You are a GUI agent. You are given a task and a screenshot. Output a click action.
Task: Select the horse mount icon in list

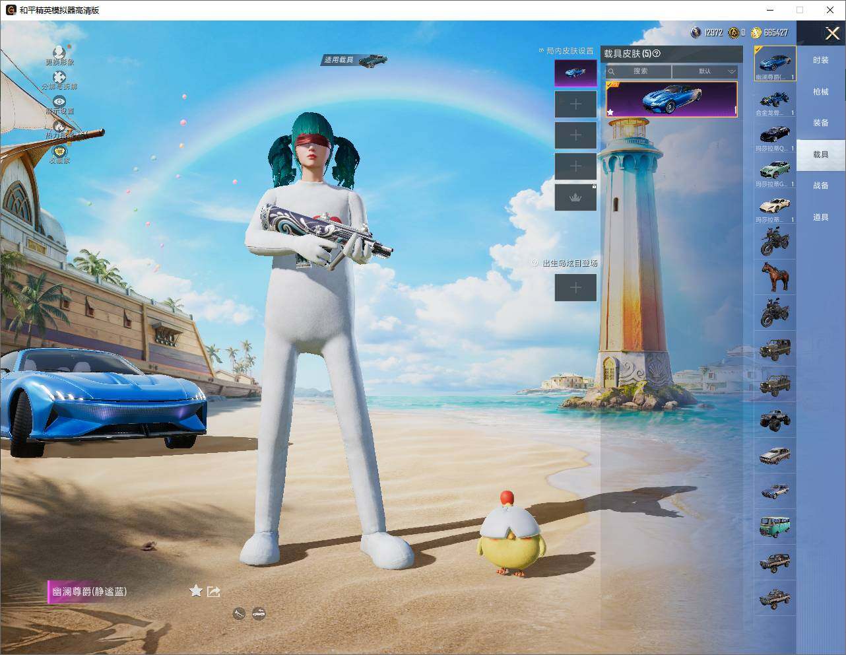(775, 277)
